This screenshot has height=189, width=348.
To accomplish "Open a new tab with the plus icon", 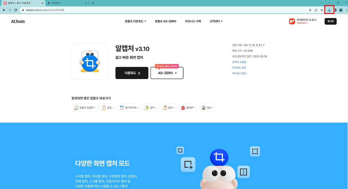I will tap(93, 3).
